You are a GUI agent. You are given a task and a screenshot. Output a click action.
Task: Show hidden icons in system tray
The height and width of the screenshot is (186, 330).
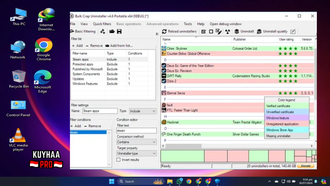click(x=269, y=181)
